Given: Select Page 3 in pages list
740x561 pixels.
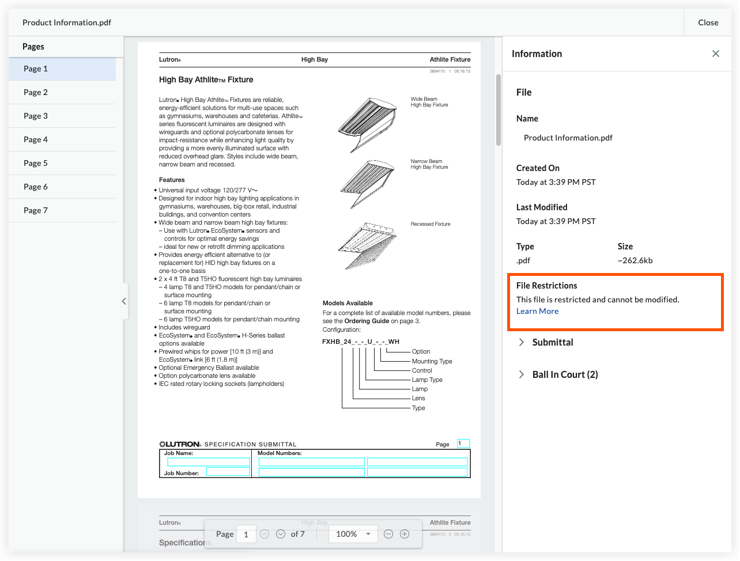Looking at the screenshot, I should pos(62,116).
